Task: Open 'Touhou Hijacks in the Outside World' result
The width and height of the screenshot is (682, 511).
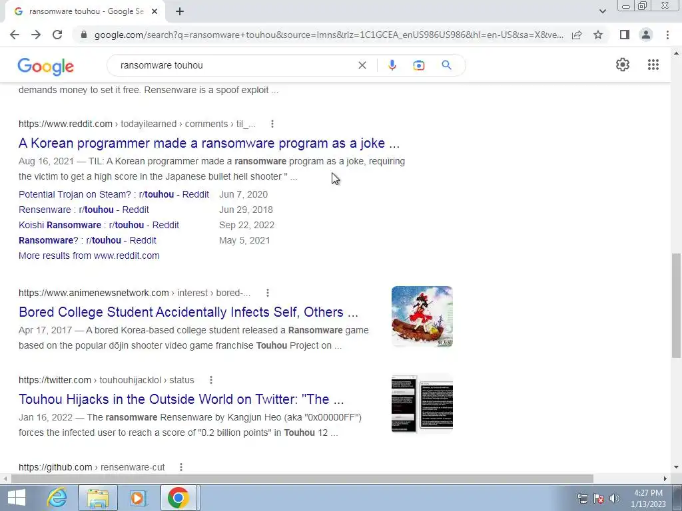Action: pyautogui.click(x=181, y=399)
